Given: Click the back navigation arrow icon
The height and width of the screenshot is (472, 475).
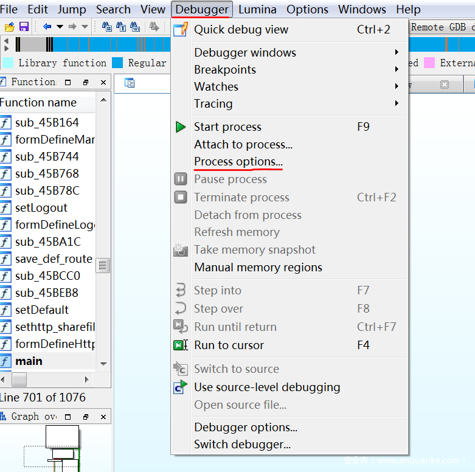Looking at the screenshot, I should [47, 27].
